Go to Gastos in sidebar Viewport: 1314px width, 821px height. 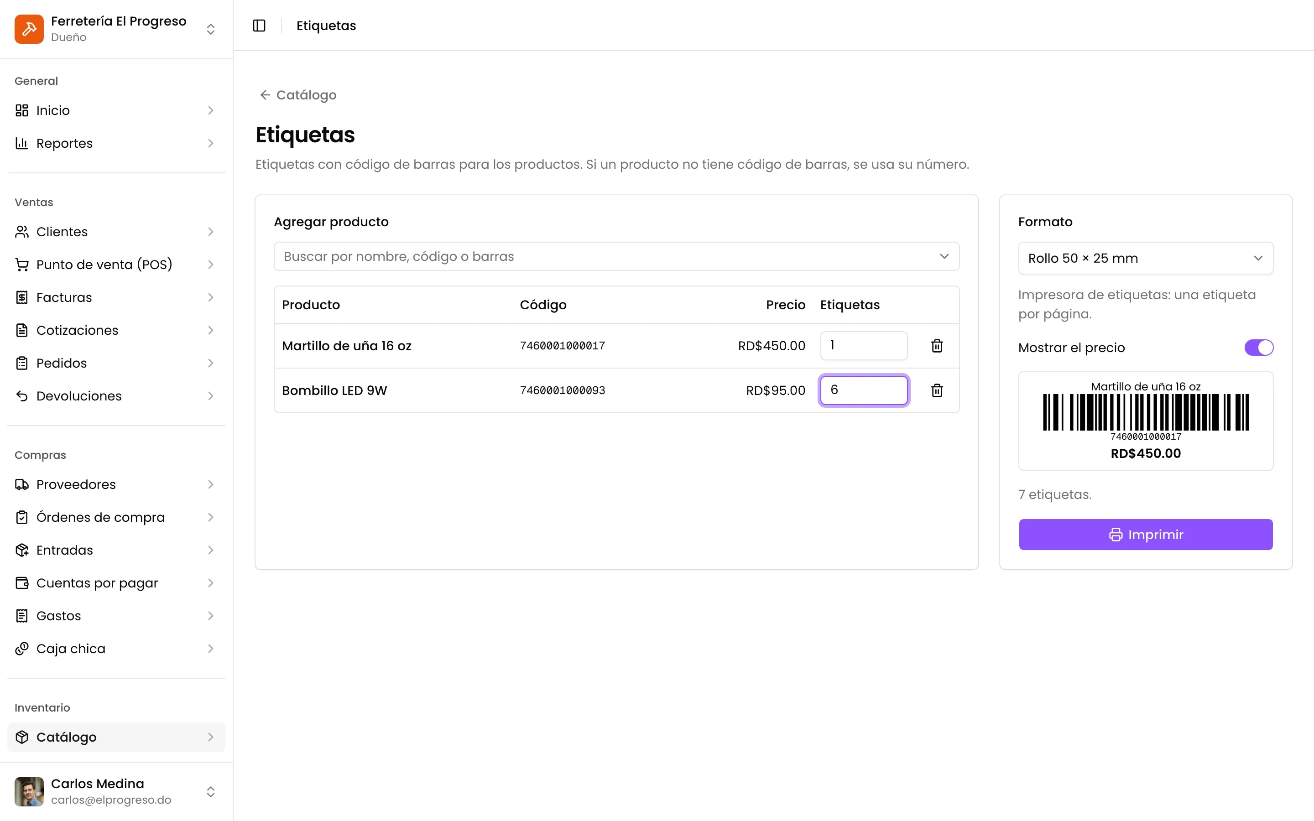coord(116,616)
